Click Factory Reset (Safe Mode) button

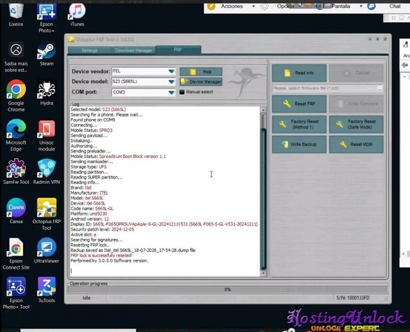point(356,124)
